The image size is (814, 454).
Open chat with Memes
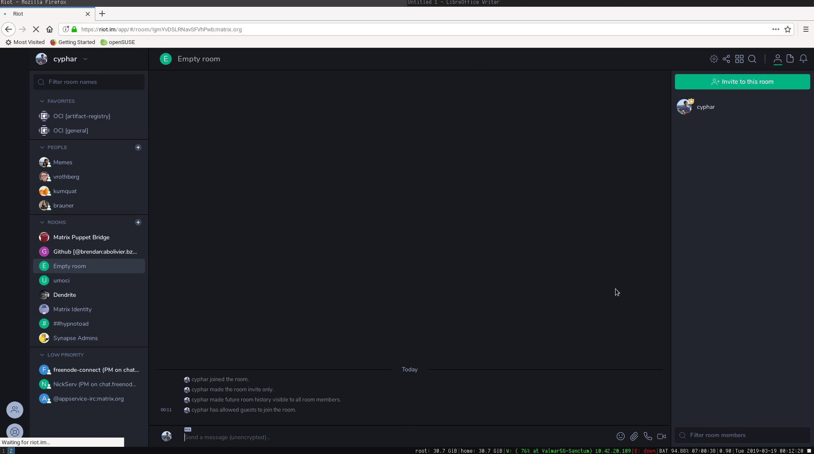(x=89, y=162)
